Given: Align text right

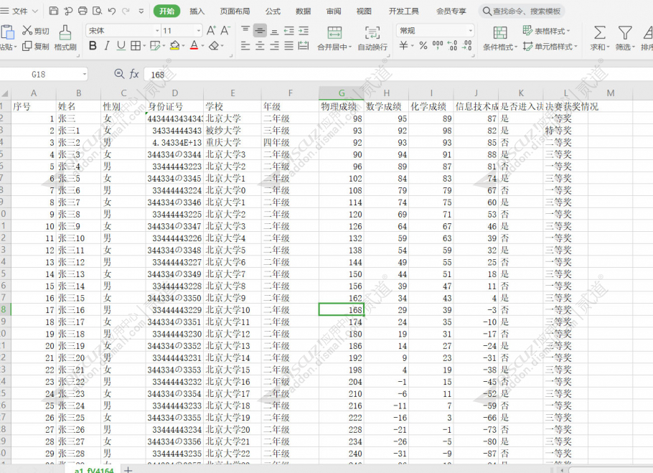Looking at the screenshot, I should tap(274, 46).
